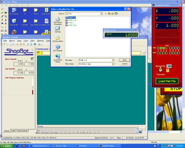
Task: Click the console window icon beside Move/Cut
Action: (x=169, y=66)
